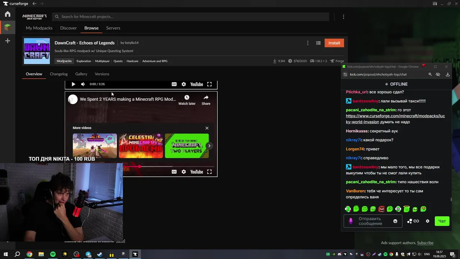Open the three-dot menu beside search bar
Image resolution: width=460 pixels, height=259 pixels.
click(x=344, y=17)
